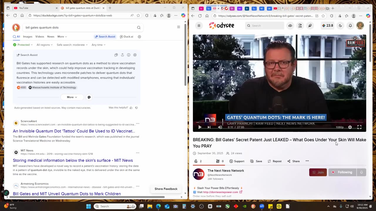Toggle channel notification bell beside Following
This screenshot has width=376, height=211.
[361, 172]
